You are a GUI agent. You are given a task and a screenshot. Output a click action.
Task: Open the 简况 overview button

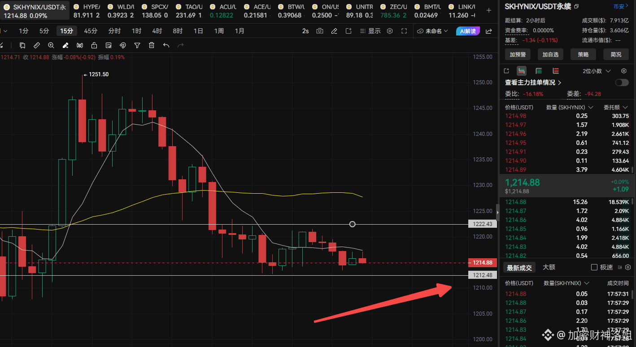click(x=616, y=54)
